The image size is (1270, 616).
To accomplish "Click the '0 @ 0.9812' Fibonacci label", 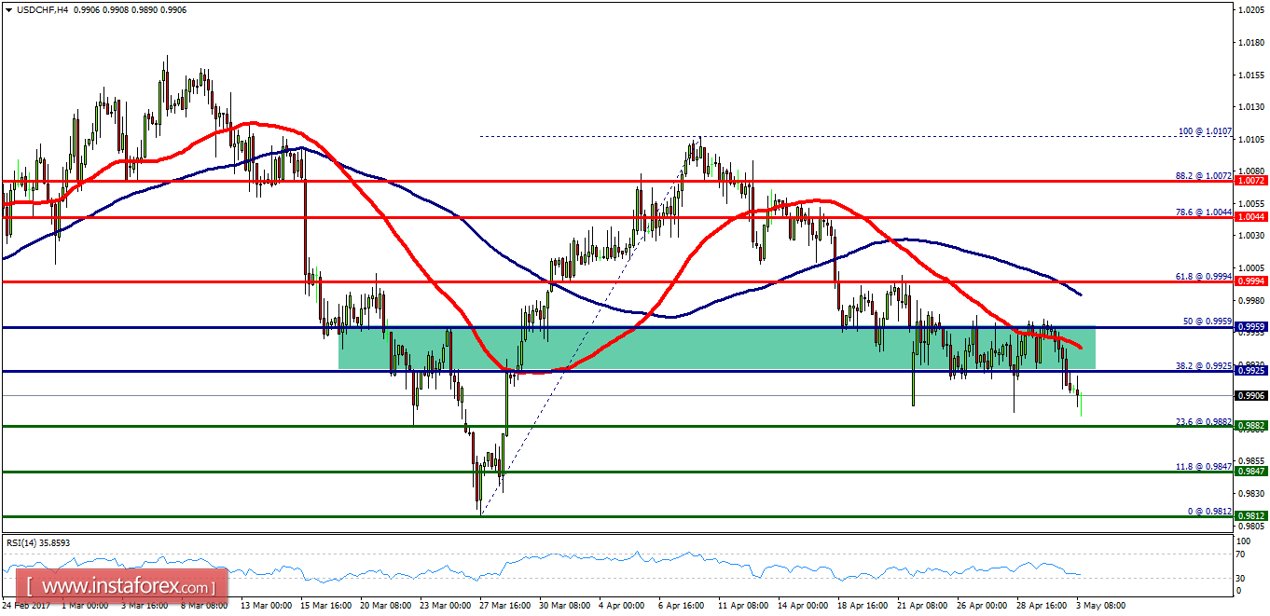I will (x=1209, y=511).
